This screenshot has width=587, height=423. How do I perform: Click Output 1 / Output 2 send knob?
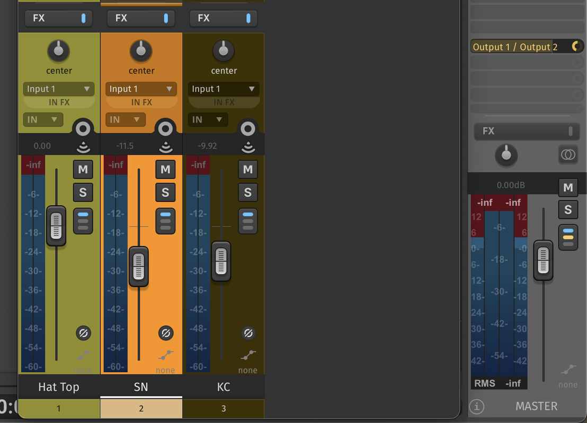[x=576, y=47]
